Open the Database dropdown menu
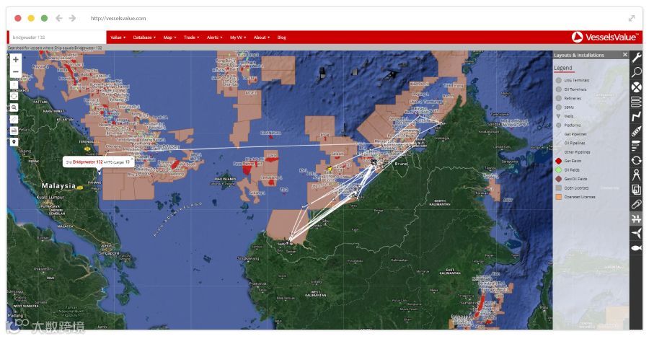This screenshot has height=339, width=649. tap(144, 38)
